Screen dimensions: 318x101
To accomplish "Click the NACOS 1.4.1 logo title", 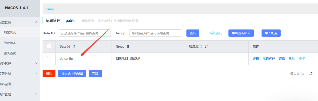I will (x=17, y=8).
